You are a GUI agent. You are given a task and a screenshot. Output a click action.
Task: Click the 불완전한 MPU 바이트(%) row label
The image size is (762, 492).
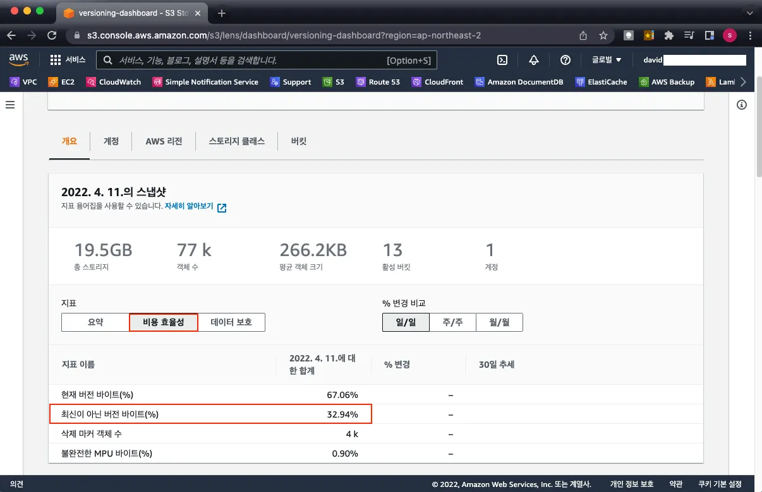107,454
